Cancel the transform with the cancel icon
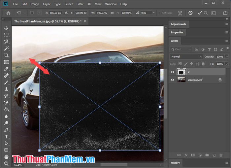Viewport: 231px width, 168px height. [x=190, y=13]
